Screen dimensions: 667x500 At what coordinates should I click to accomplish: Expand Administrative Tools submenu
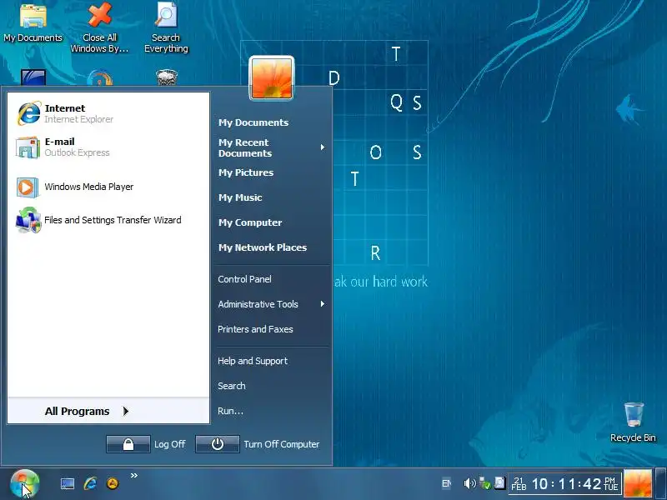pos(270,304)
